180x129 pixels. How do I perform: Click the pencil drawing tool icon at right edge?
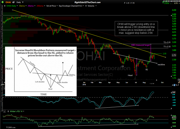point(179,82)
